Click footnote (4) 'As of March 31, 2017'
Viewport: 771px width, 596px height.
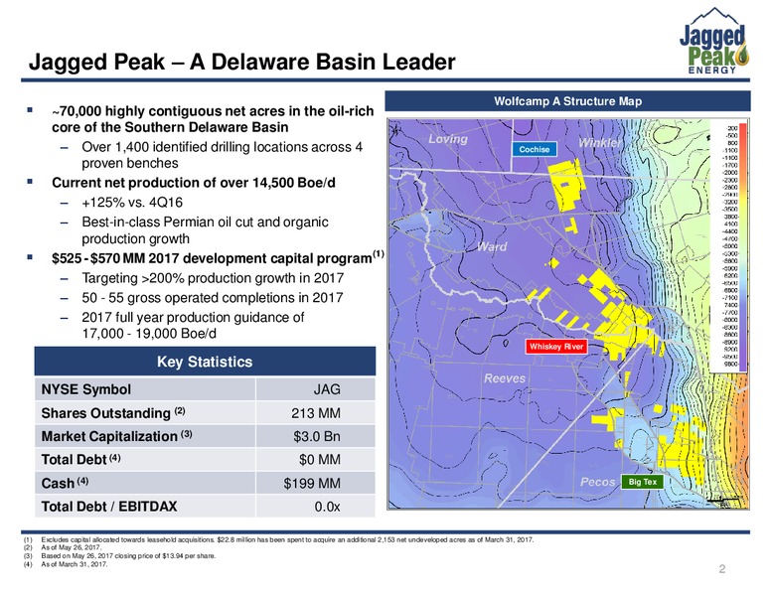pyautogui.click(x=75, y=564)
